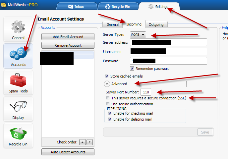Click the Server address field
Viewport: 228px width, 159px height.
click(x=168, y=42)
